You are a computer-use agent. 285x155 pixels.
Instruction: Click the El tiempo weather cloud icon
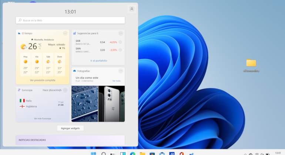19,33
